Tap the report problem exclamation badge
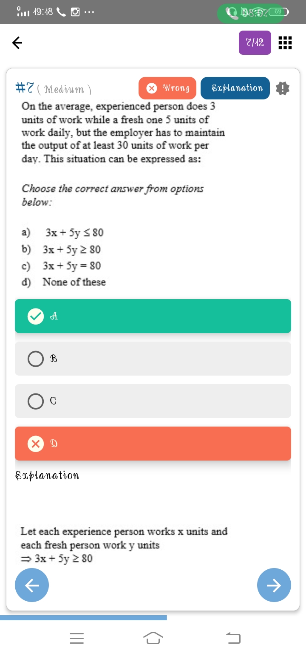The width and height of the screenshot is (306, 656). 282,88
